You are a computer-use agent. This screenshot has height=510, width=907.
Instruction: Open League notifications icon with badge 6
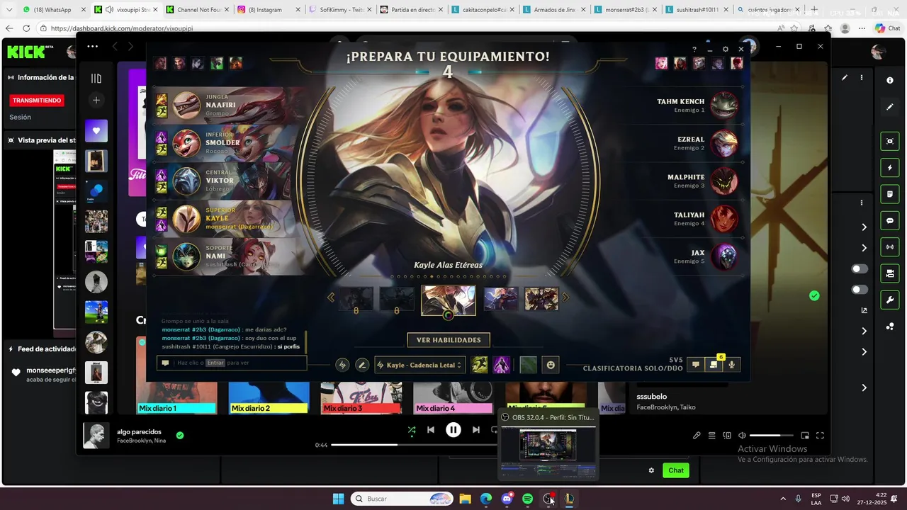point(714,364)
